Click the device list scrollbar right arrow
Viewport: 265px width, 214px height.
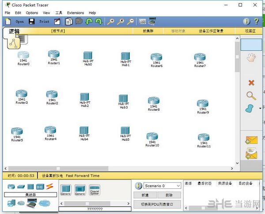129,203
